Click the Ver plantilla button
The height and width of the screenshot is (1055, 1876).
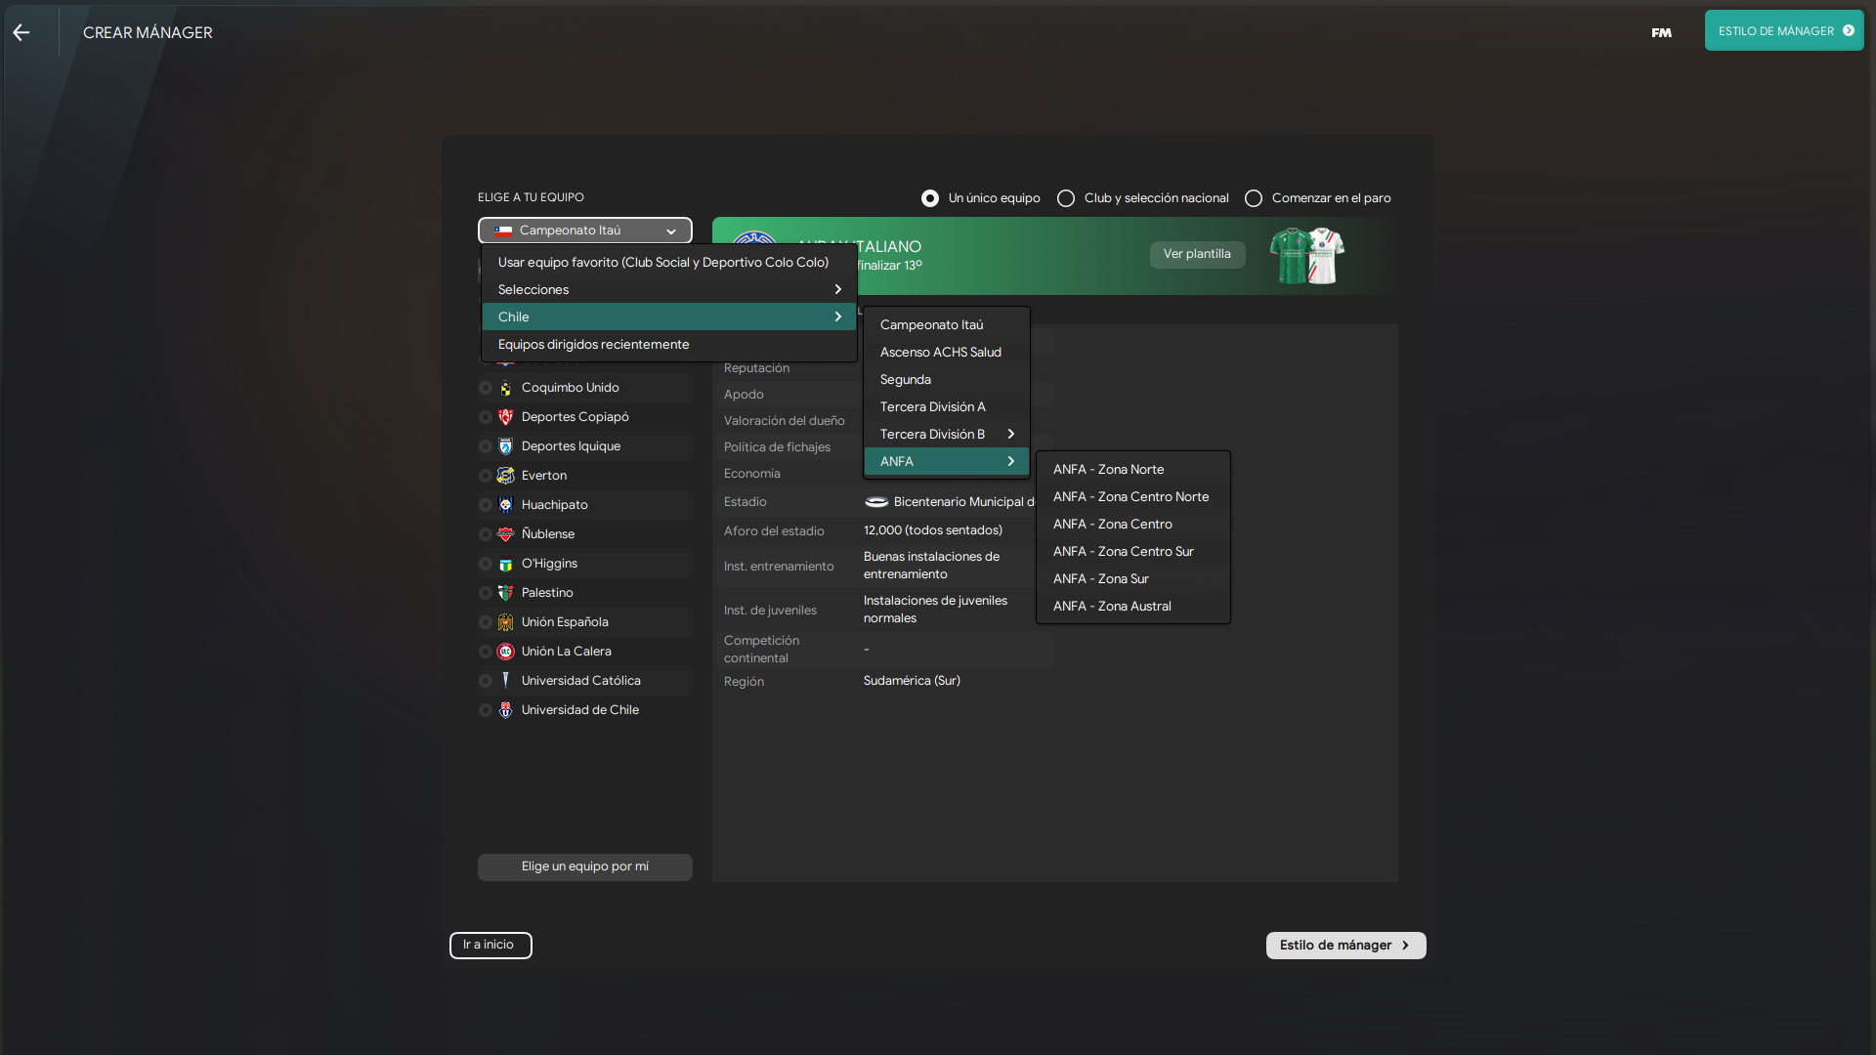1197,254
